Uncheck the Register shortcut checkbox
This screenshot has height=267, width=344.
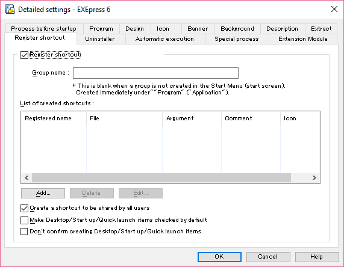[24, 55]
